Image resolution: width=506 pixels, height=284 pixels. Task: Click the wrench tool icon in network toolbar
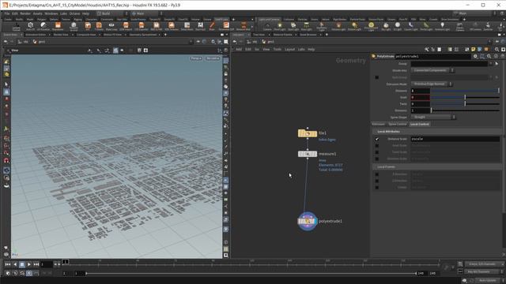[427, 49]
